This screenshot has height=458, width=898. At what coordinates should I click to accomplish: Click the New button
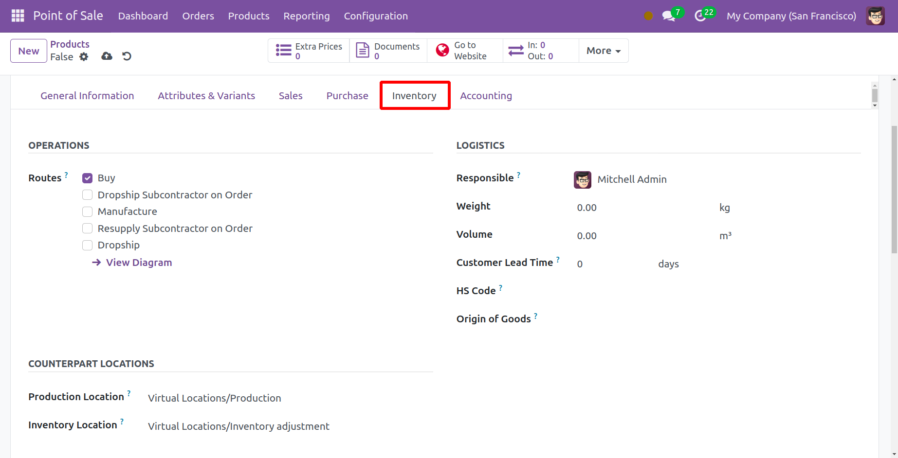click(29, 51)
